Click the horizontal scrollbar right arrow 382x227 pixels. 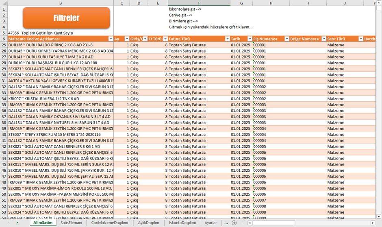point(373,223)
